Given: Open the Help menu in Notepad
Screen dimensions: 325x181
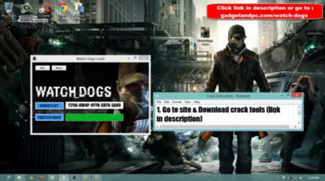Looking at the screenshot, I should (x=197, y=102).
